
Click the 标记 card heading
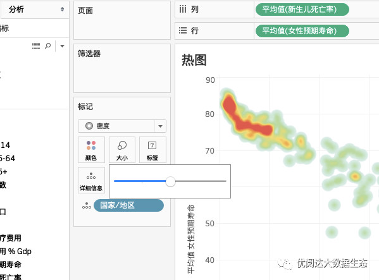[85, 106]
